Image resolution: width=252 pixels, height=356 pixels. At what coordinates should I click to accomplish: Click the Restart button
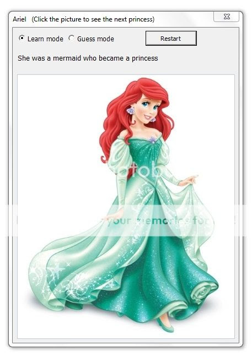point(171,39)
